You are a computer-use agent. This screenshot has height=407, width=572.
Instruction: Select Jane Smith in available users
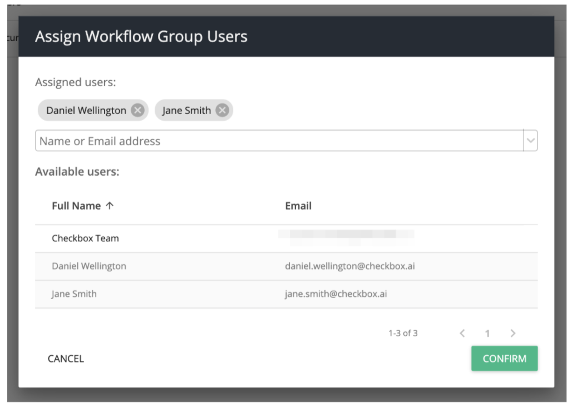tap(287, 294)
